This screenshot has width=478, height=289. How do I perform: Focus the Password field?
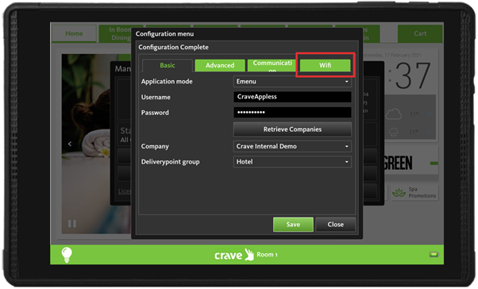click(x=292, y=112)
